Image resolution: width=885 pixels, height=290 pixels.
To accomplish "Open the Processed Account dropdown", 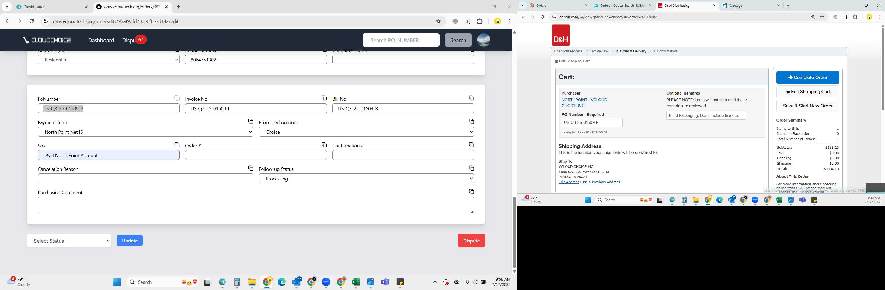I will (x=366, y=132).
